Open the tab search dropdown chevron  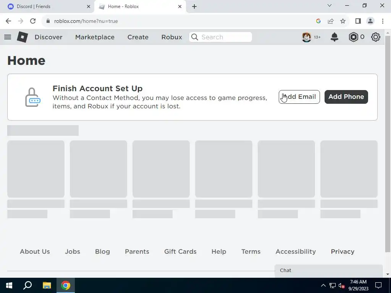point(330,5)
